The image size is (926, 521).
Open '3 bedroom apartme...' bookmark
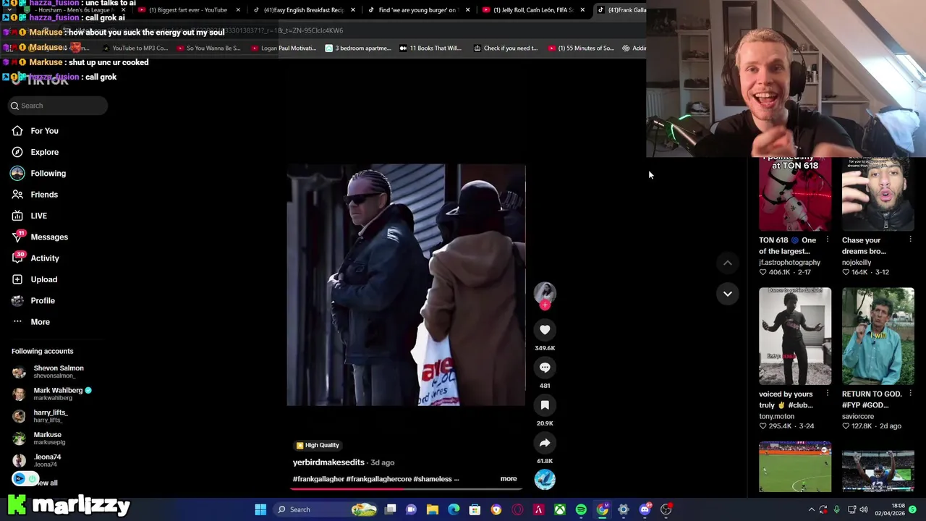point(358,48)
